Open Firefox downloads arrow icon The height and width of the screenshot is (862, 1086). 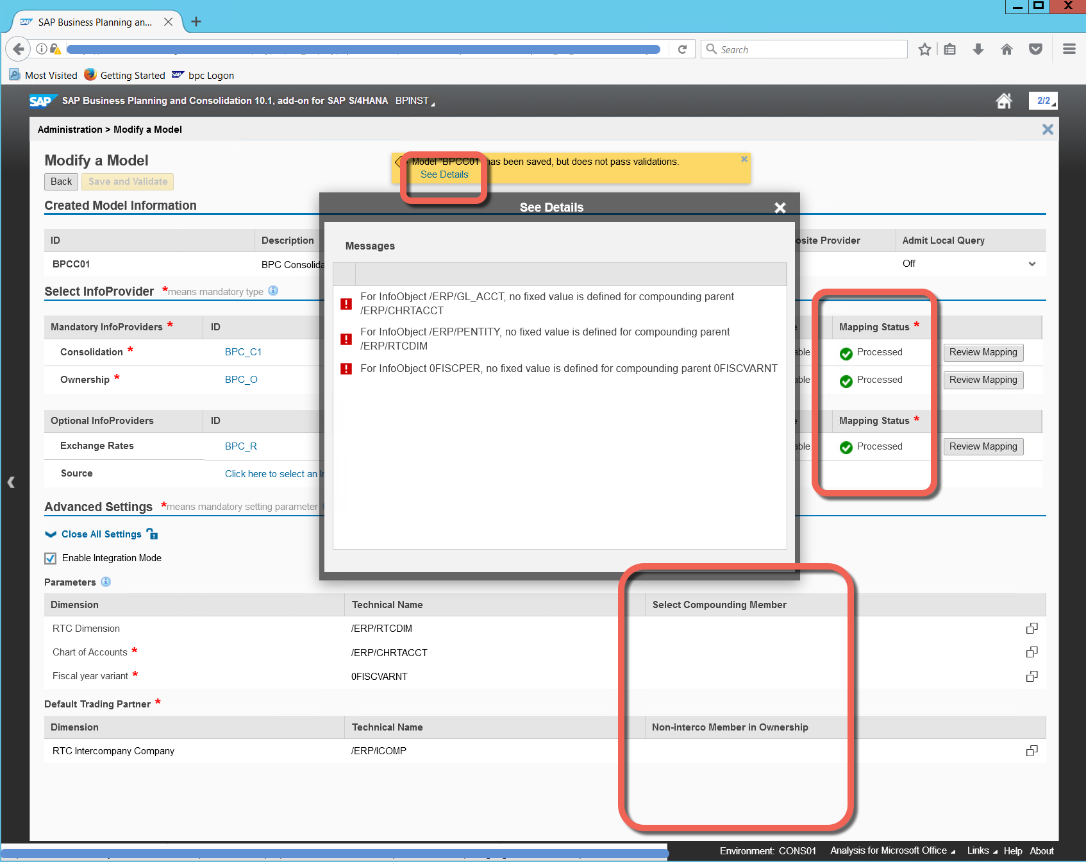(978, 49)
